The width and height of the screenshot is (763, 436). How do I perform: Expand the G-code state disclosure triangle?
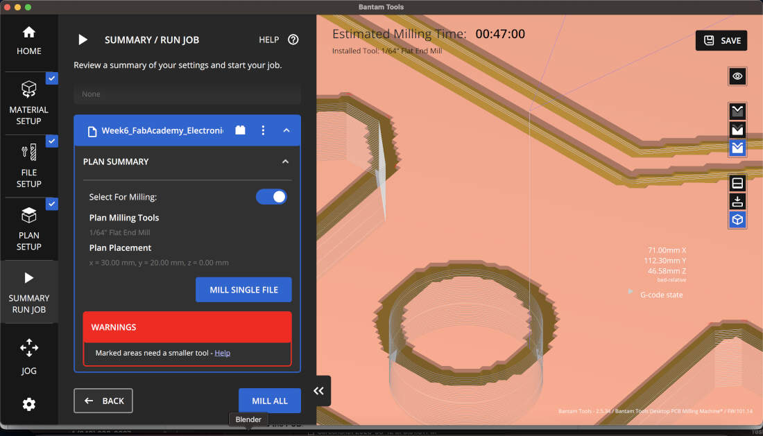630,292
